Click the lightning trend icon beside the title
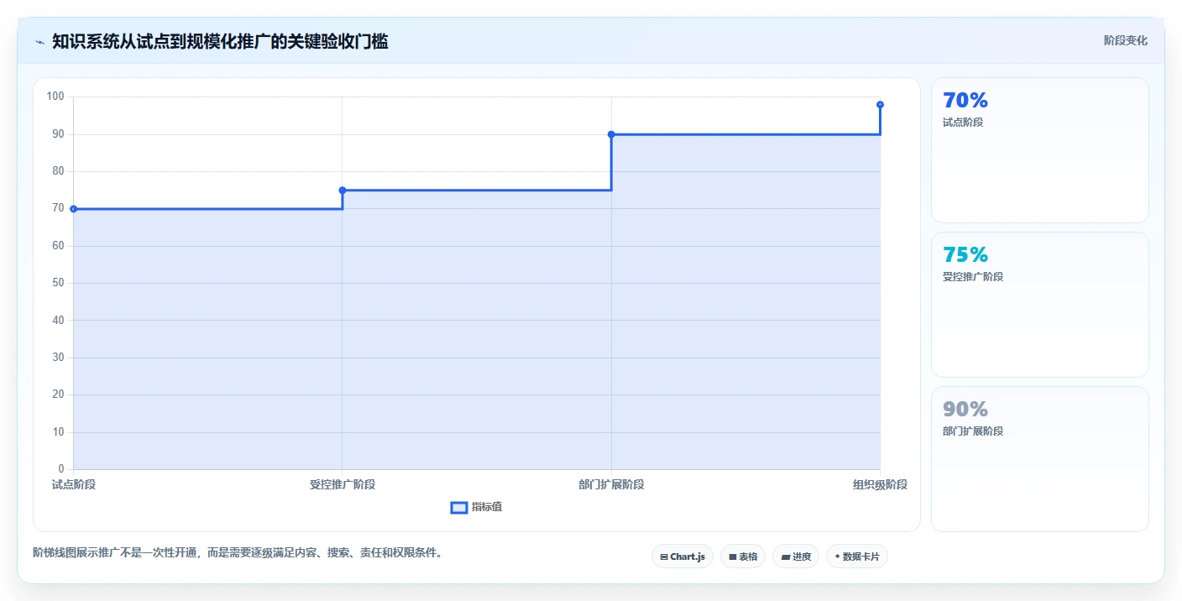Image resolution: width=1182 pixels, height=601 pixels. [x=40, y=41]
